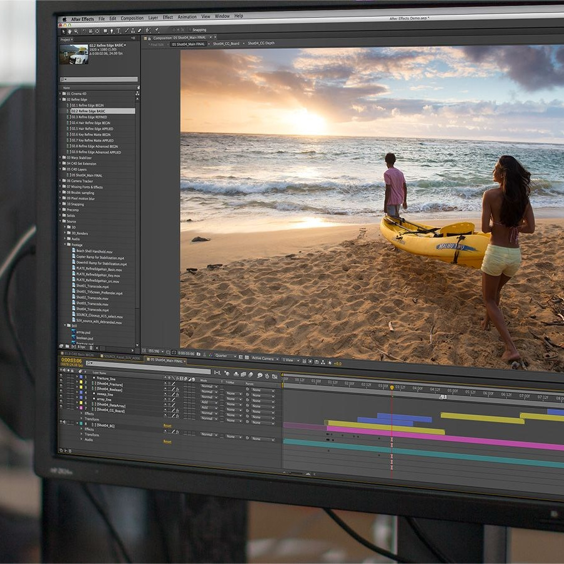564x564 pixels.
Task: Select the Zoom tool
Action: pyautogui.click(x=76, y=29)
